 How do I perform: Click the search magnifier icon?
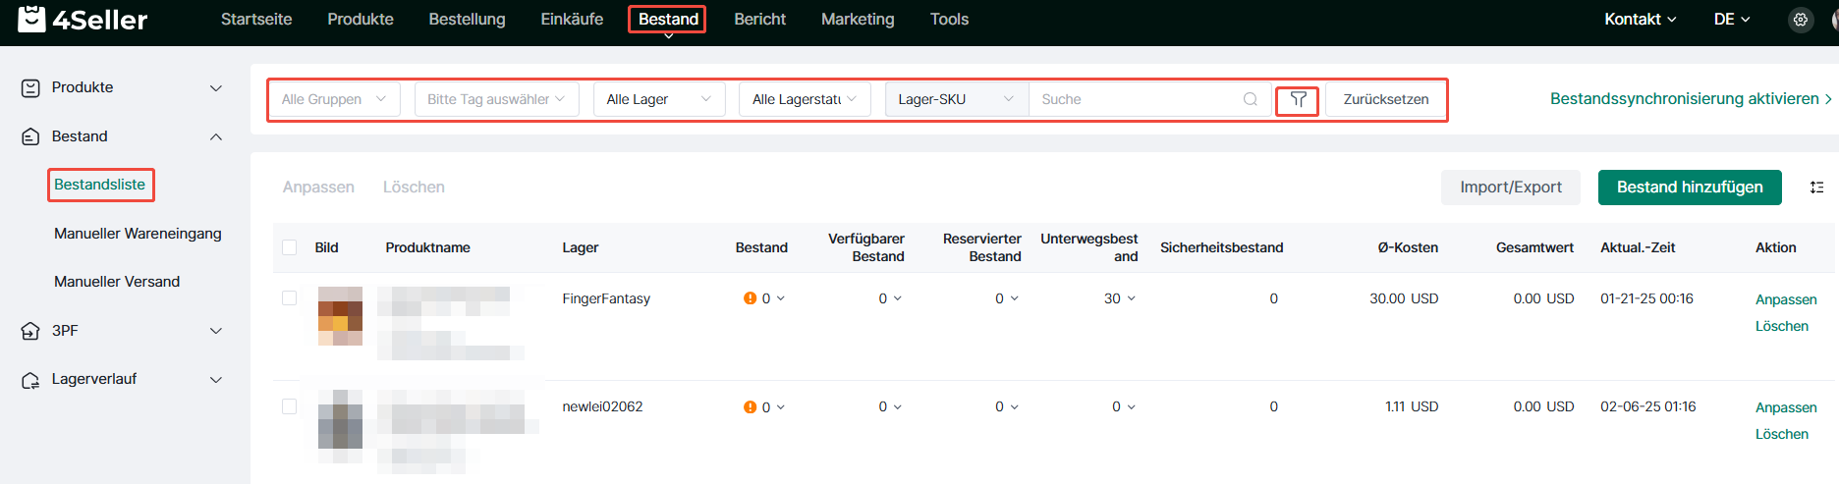1250,99
